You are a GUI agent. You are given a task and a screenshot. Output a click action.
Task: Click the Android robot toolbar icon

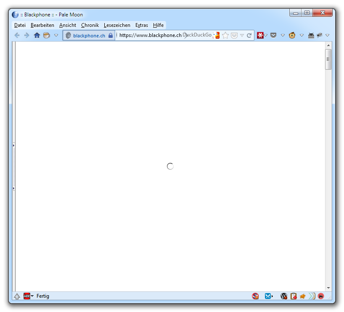pos(311,35)
